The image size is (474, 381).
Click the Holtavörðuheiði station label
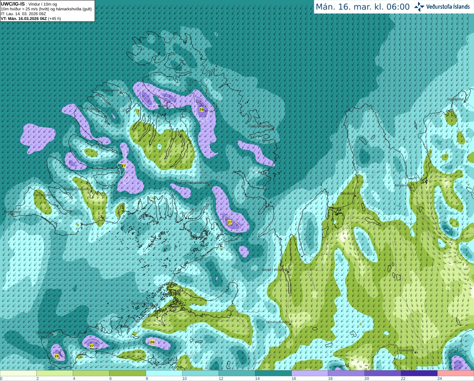277,322
